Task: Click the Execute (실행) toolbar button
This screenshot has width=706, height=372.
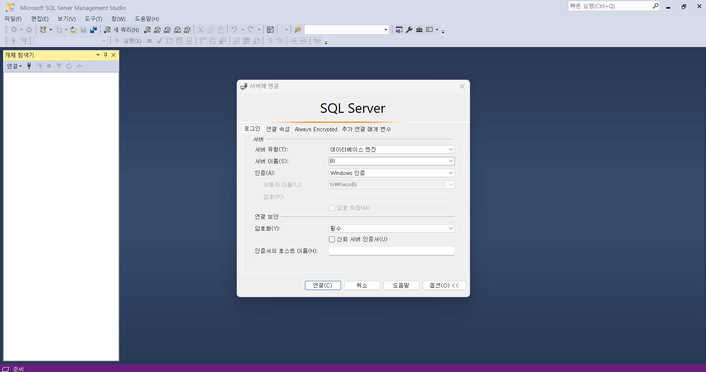Action: click(x=128, y=41)
